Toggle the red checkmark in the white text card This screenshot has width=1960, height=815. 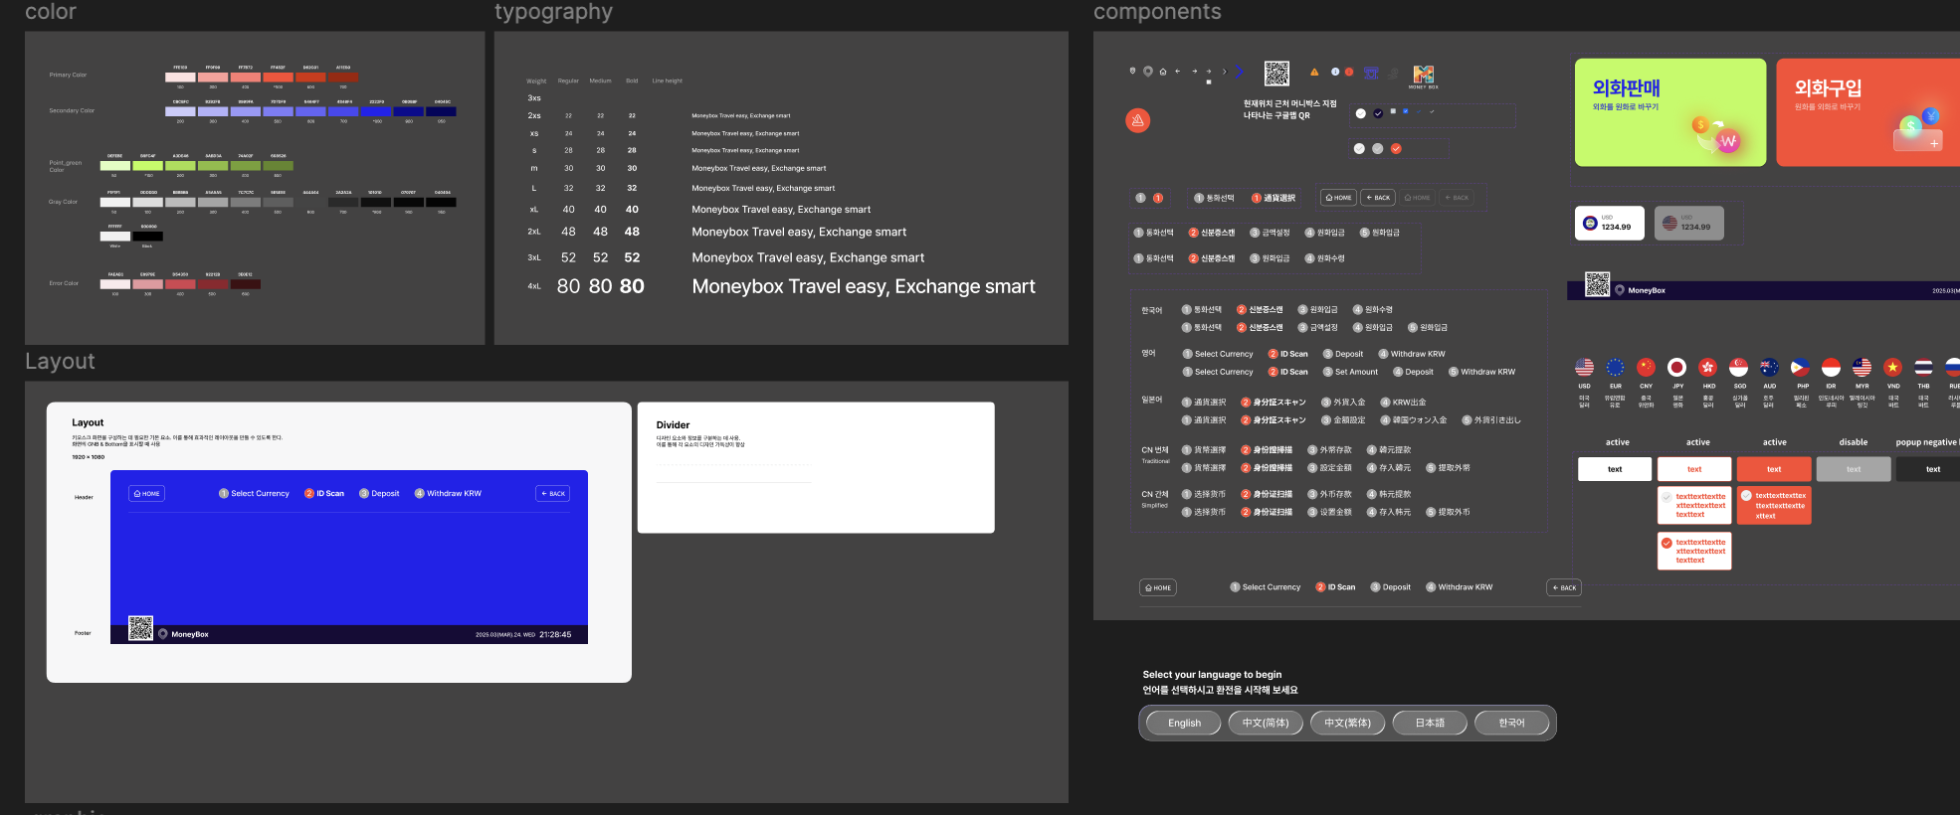point(1666,543)
